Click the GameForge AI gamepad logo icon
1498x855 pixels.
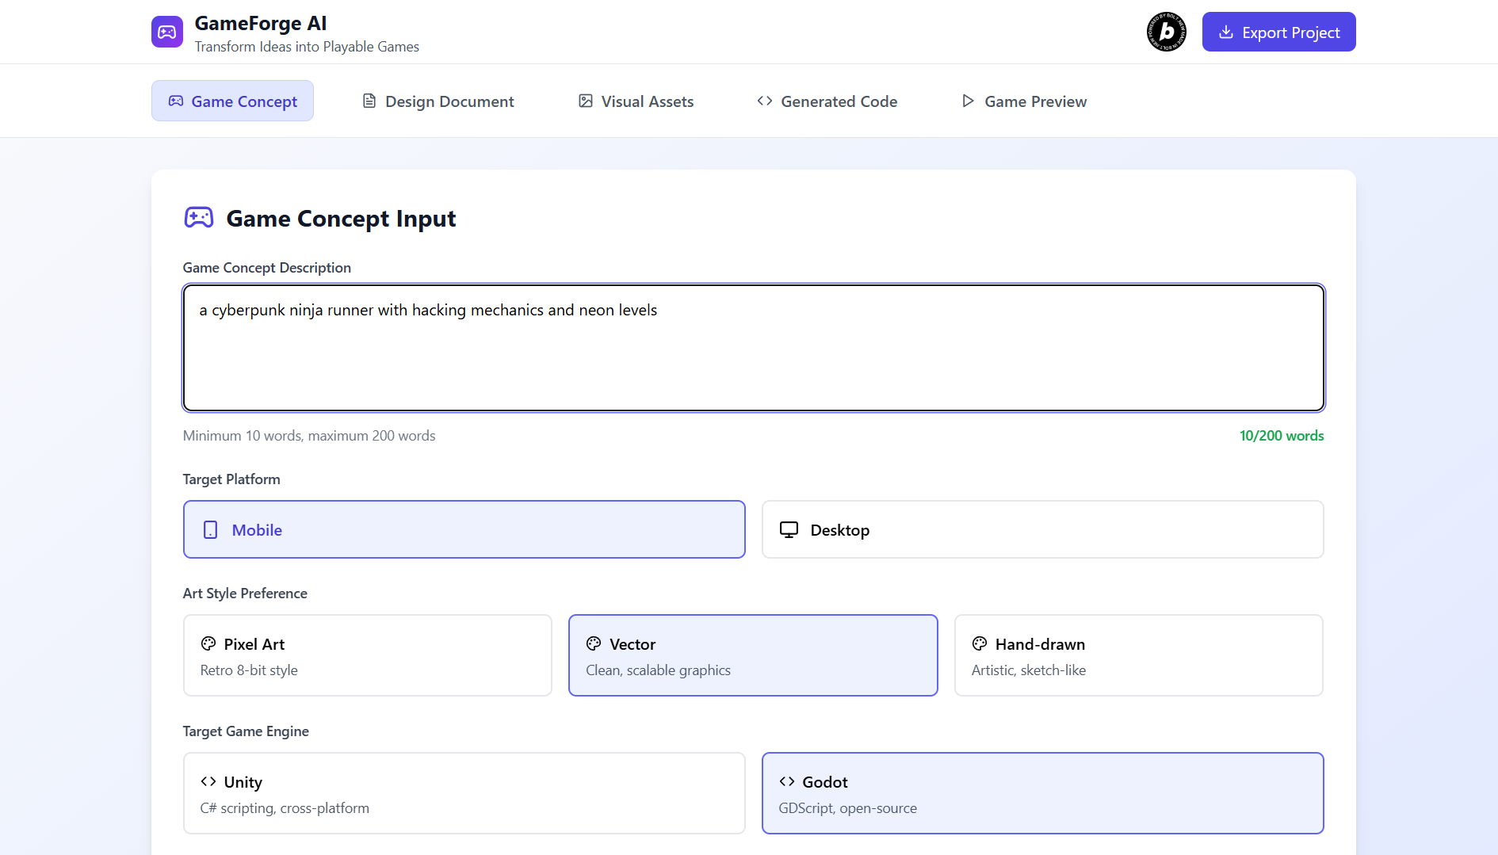(166, 32)
